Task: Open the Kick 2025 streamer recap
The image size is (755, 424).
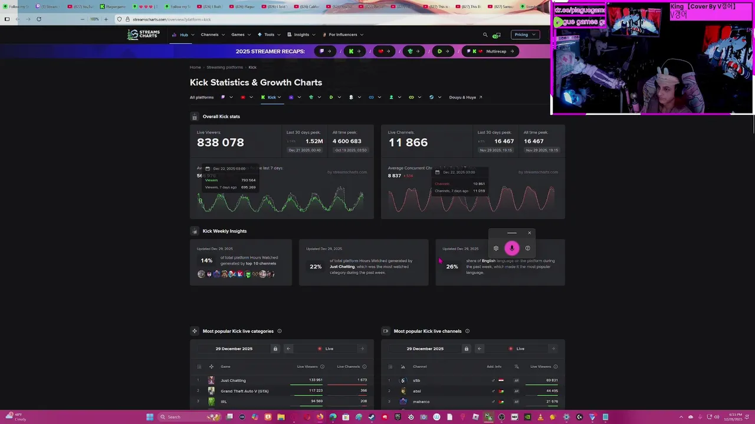Action: click(x=354, y=51)
